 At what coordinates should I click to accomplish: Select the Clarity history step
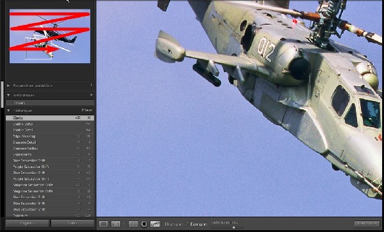point(50,118)
